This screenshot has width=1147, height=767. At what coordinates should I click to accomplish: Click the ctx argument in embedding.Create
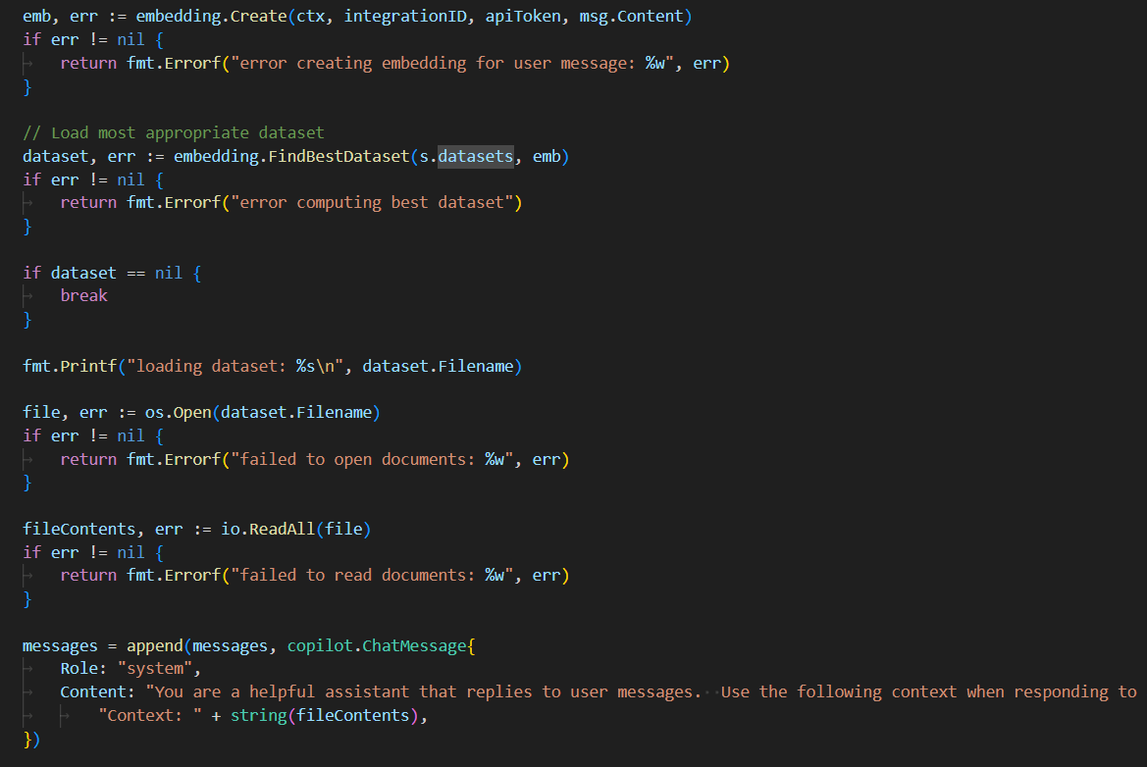coord(311,16)
